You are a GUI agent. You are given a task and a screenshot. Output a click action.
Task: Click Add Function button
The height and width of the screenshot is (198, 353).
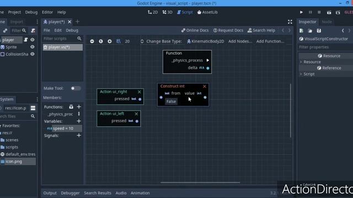point(270,41)
